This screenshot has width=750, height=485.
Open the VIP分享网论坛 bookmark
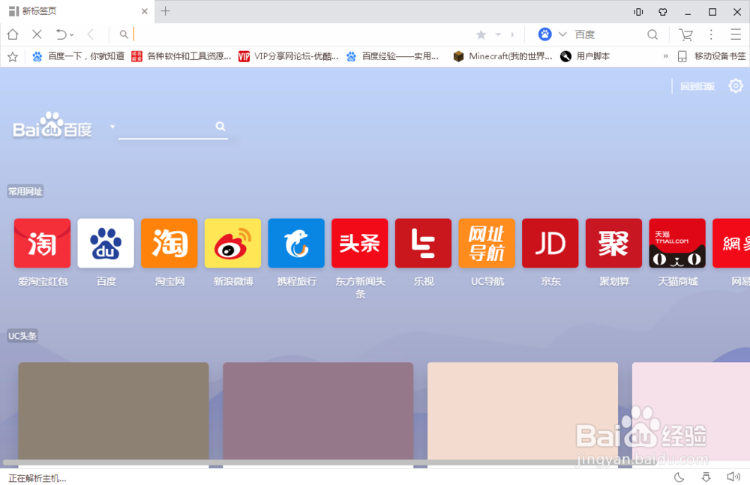point(289,56)
